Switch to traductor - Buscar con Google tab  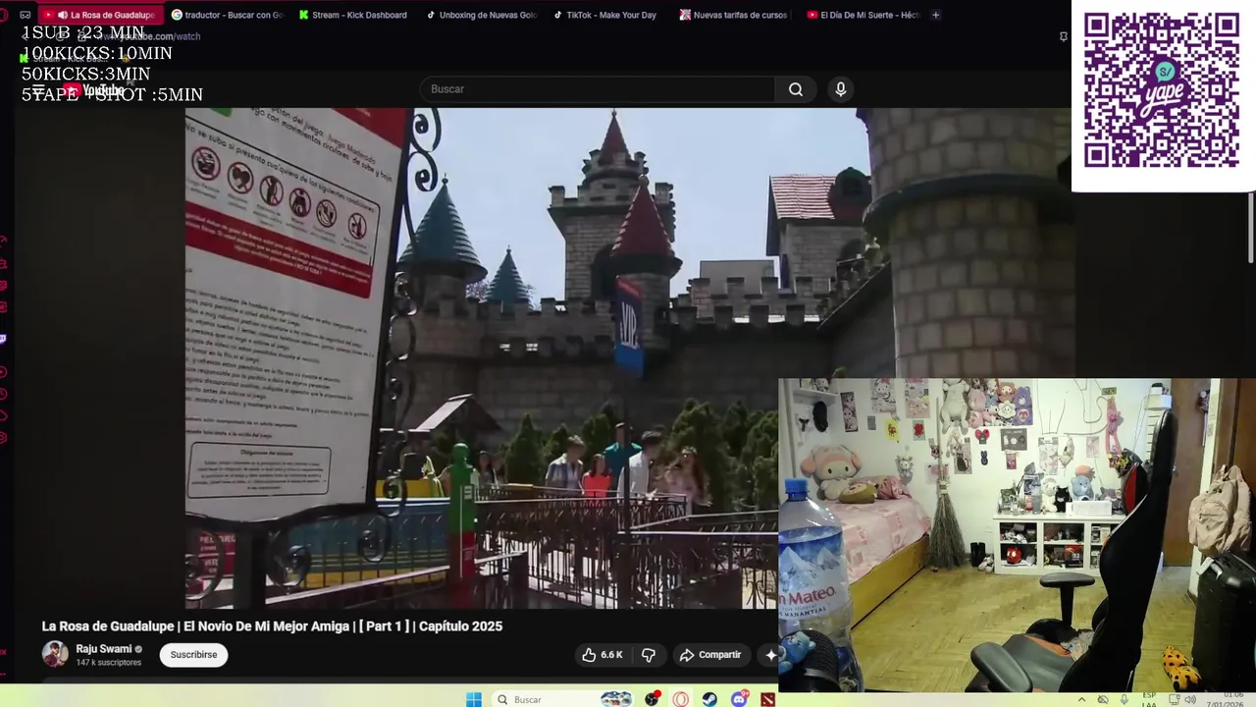pyautogui.click(x=228, y=15)
